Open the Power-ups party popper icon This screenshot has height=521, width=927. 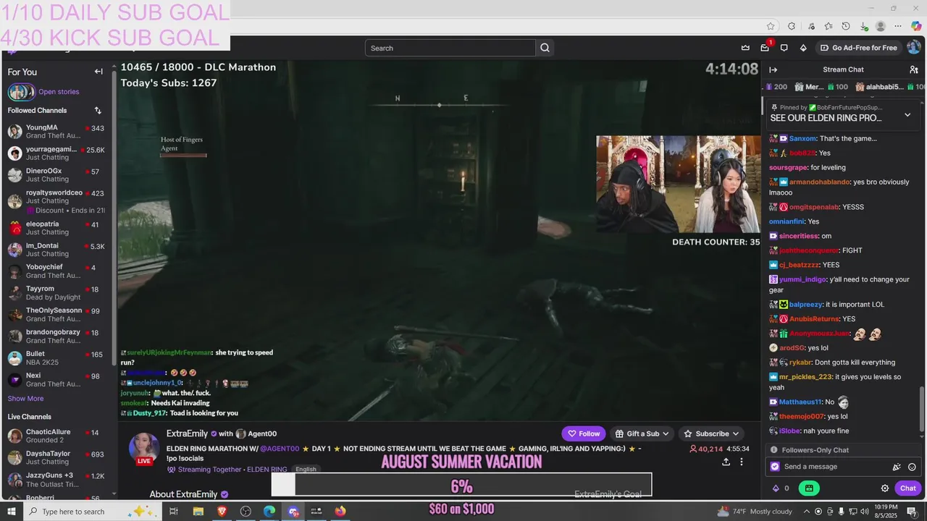tap(897, 467)
